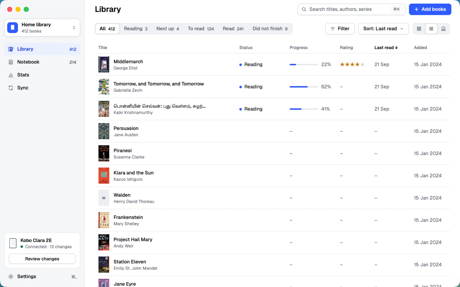Viewport: 460px width, 287px height.
Task: Open Project Hail Mary cover thumbnail
Action: pyautogui.click(x=104, y=243)
